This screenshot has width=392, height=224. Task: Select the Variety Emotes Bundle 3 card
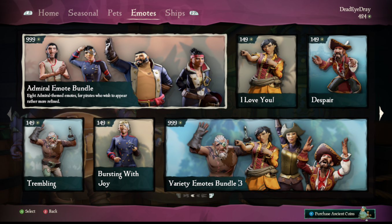coord(266,154)
